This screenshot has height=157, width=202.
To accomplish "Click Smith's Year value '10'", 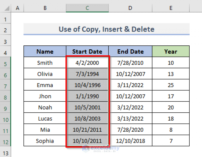I will (171, 63).
